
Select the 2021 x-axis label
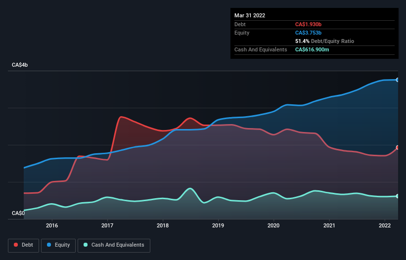tap(329, 225)
